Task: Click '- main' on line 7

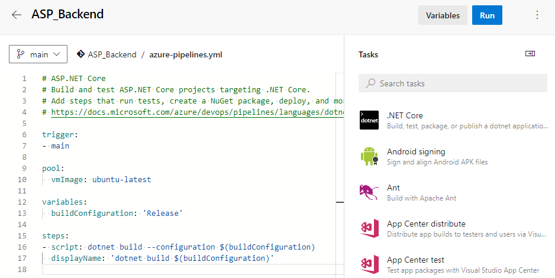Action: [56, 146]
